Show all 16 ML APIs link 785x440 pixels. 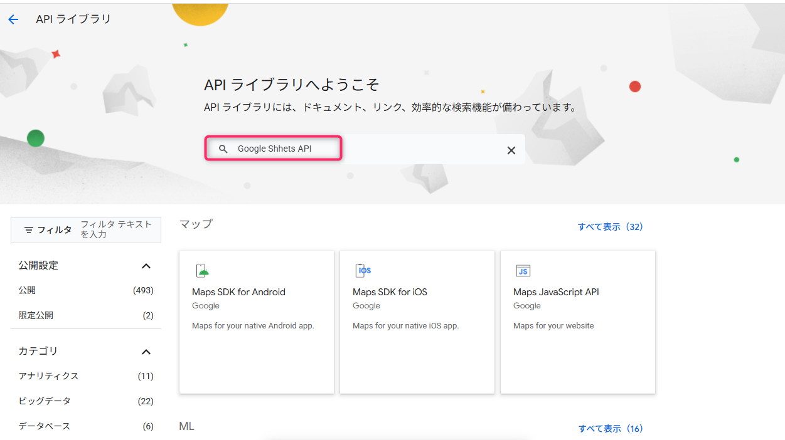611,429
